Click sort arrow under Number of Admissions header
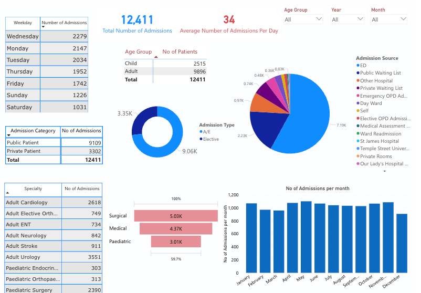The height and width of the screenshot is (293, 421). [x=44, y=27]
